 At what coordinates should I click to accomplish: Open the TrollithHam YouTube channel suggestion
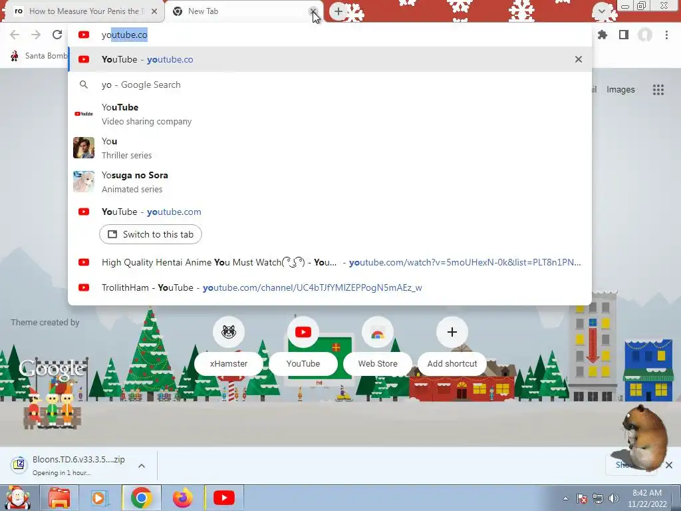330,287
